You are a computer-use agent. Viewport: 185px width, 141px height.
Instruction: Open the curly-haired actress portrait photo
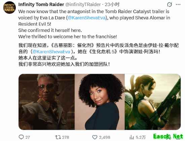coord(100,102)
